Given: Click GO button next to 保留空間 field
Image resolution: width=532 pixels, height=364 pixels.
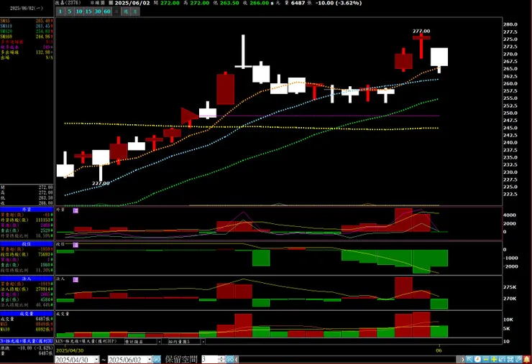Looking at the screenshot, I should click(230, 359).
